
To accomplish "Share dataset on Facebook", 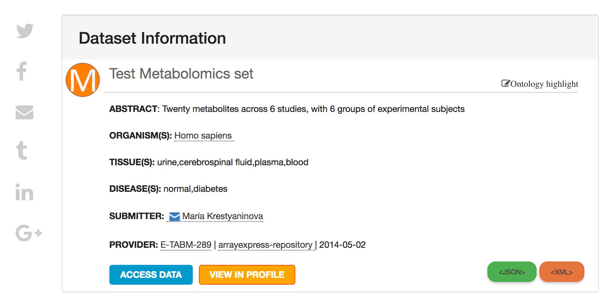I will coord(22,71).
